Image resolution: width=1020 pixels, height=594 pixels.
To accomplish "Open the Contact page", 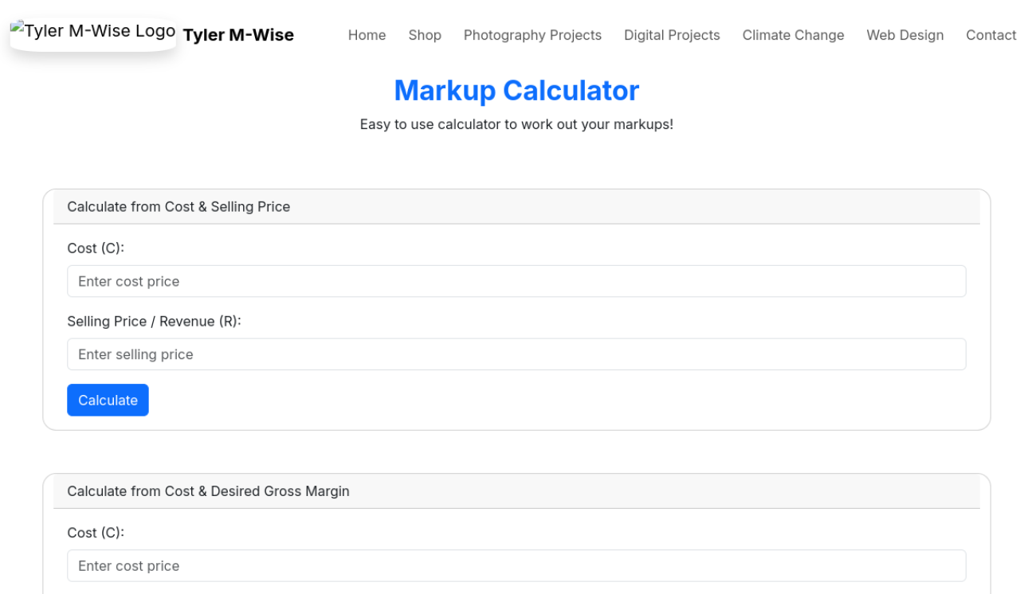I will pyautogui.click(x=991, y=35).
